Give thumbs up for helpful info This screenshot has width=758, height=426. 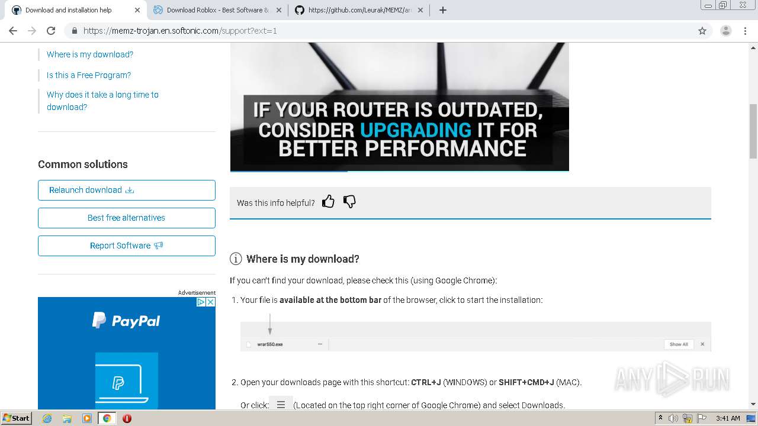pos(328,202)
